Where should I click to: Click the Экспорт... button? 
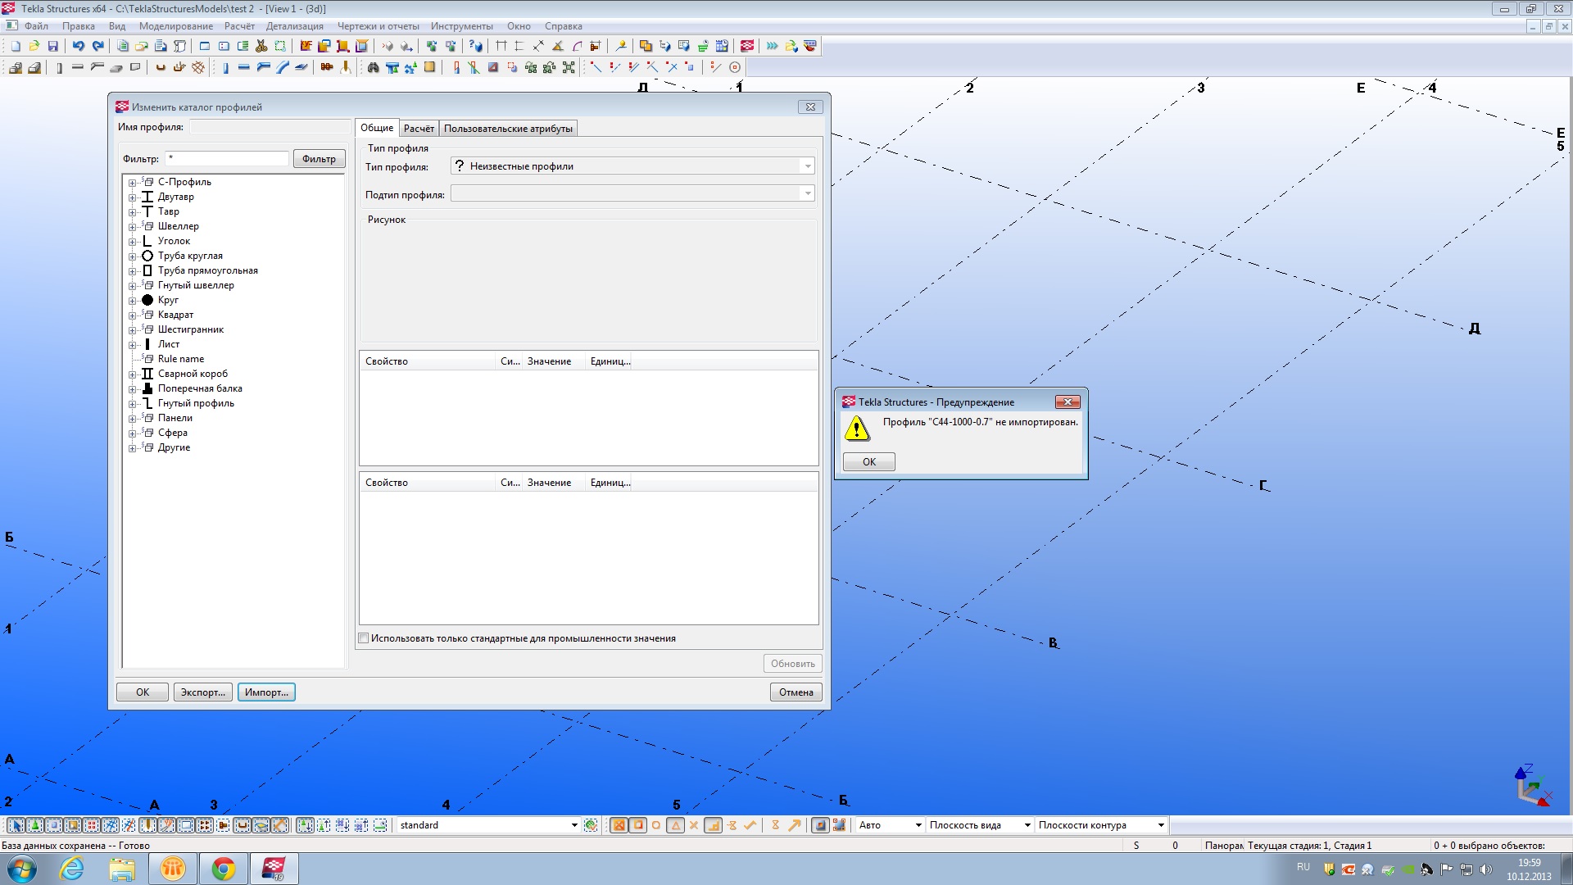[x=202, y=692]
